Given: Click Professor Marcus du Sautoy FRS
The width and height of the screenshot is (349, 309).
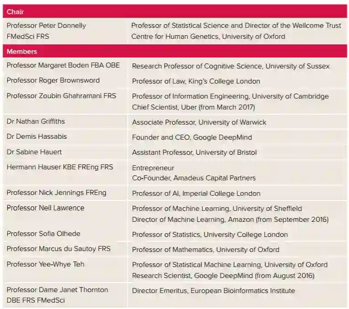Looking at the screenshot, I should (58, 249).
